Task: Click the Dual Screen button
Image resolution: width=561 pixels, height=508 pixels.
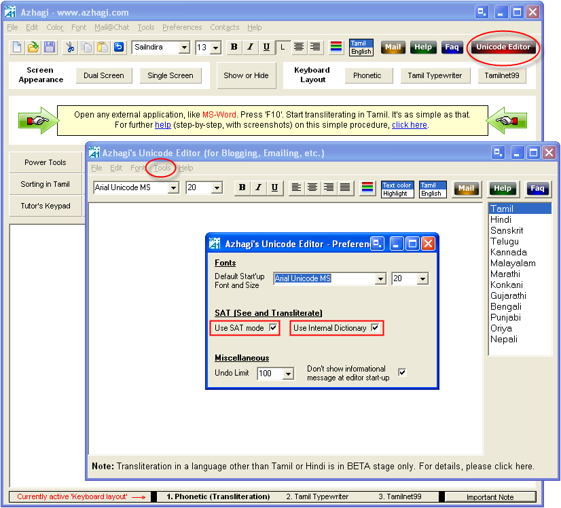Action: tap(104, 75)
